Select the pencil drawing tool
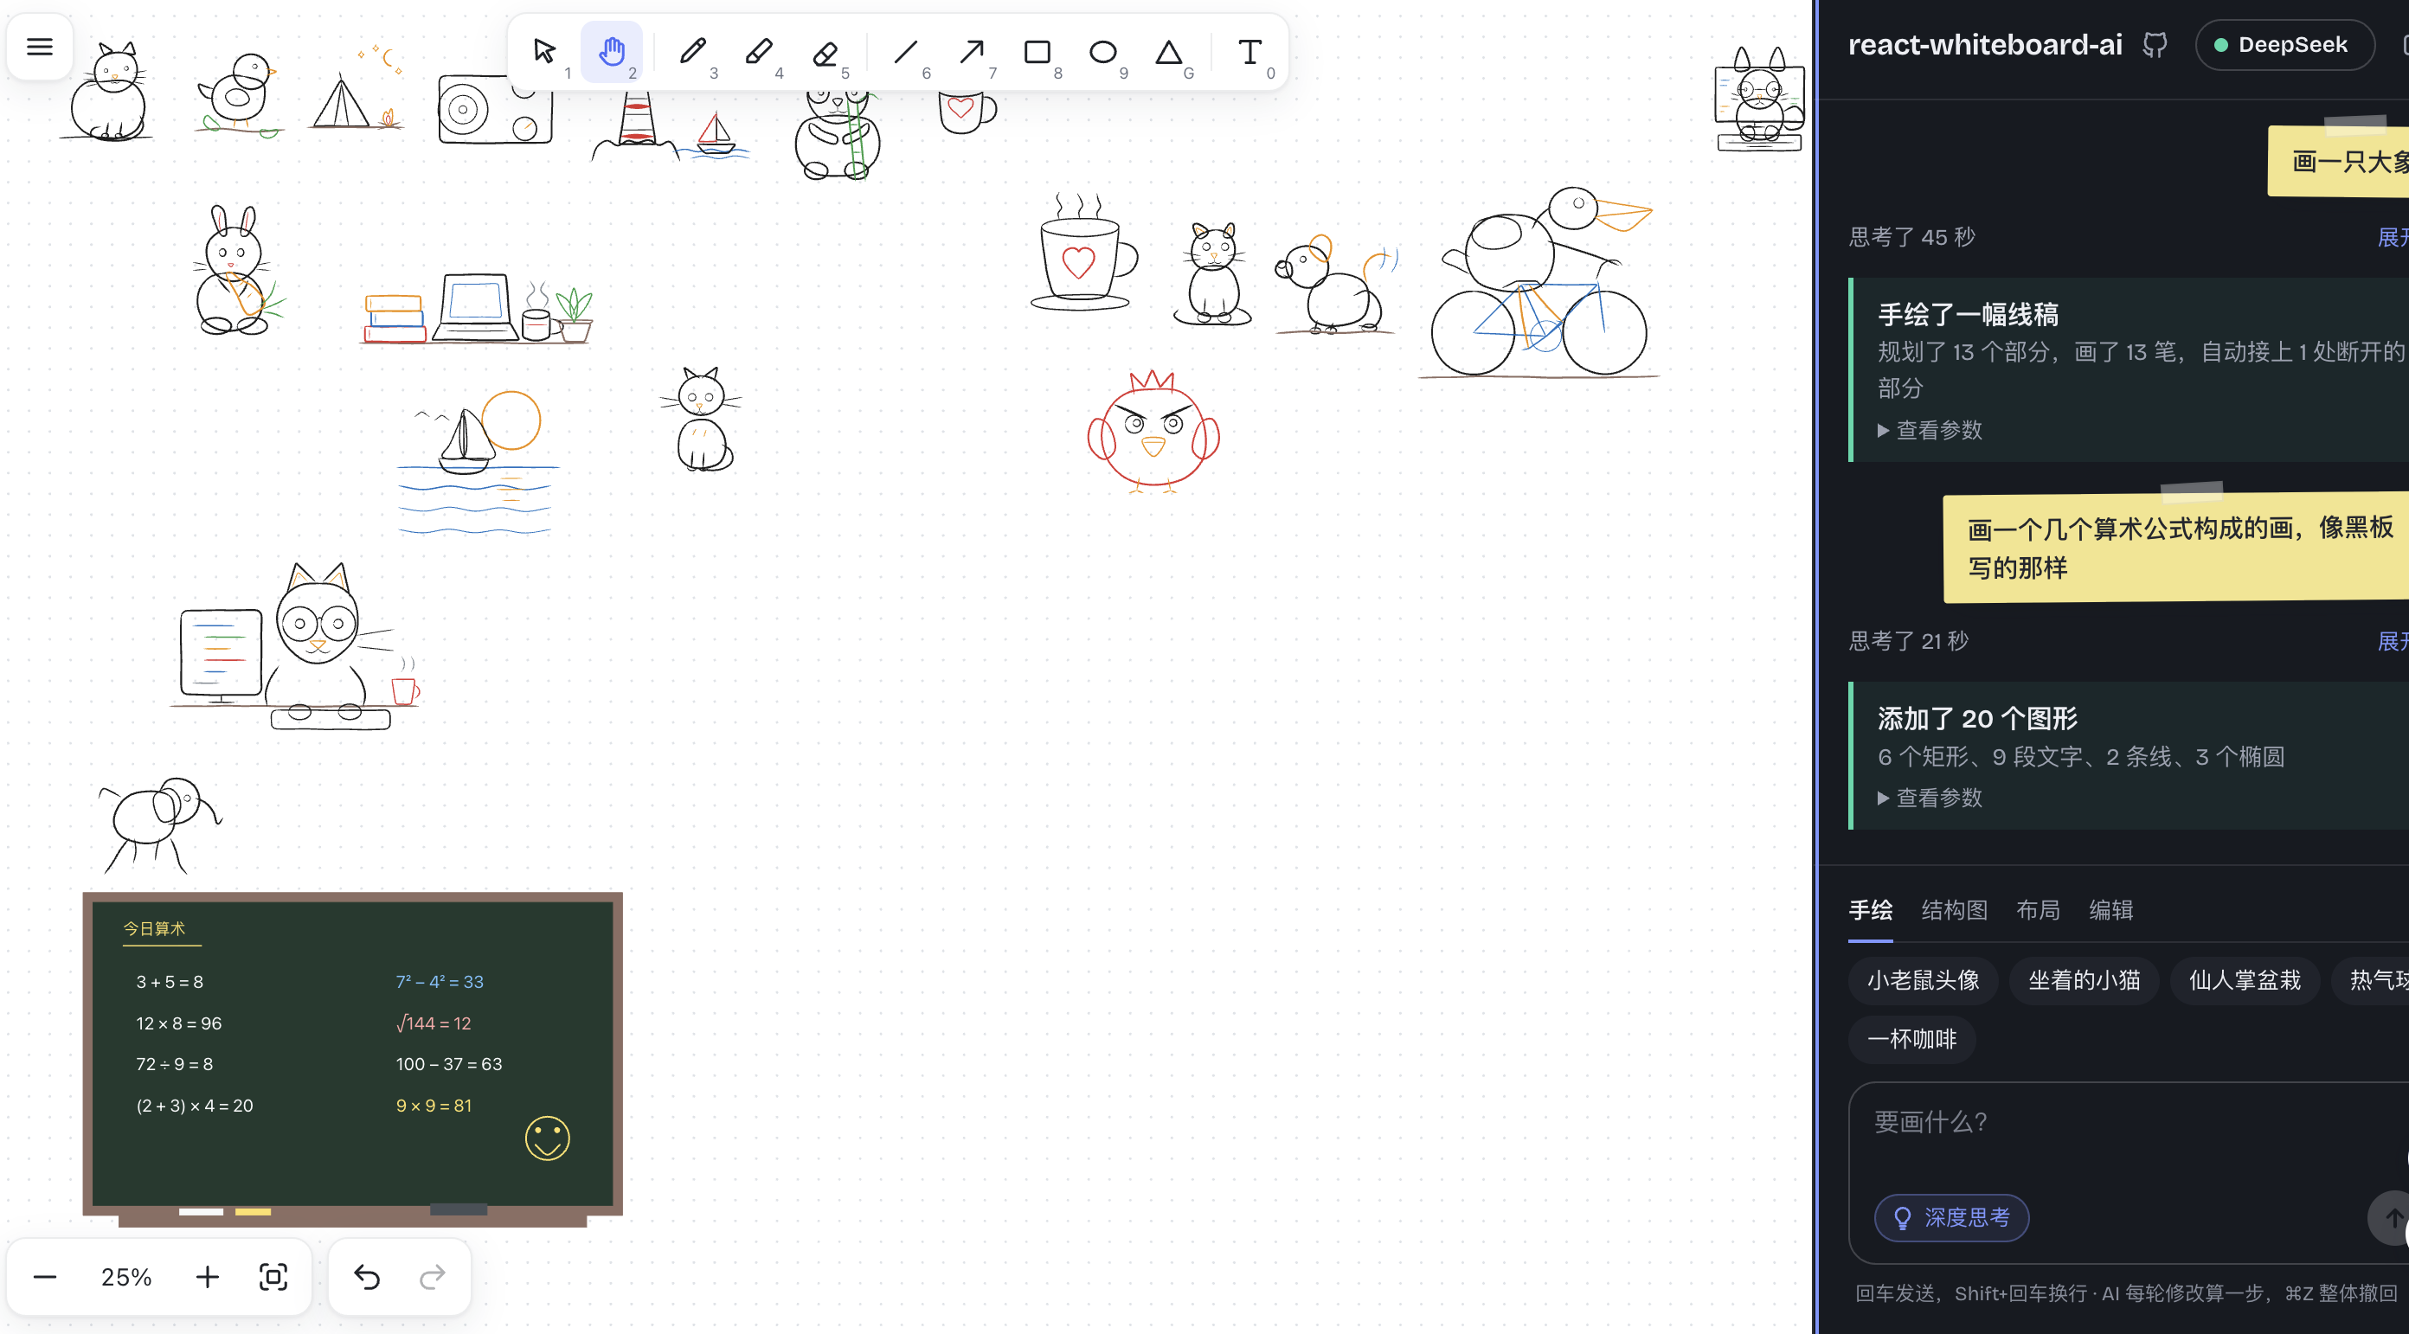 point(693,51)
